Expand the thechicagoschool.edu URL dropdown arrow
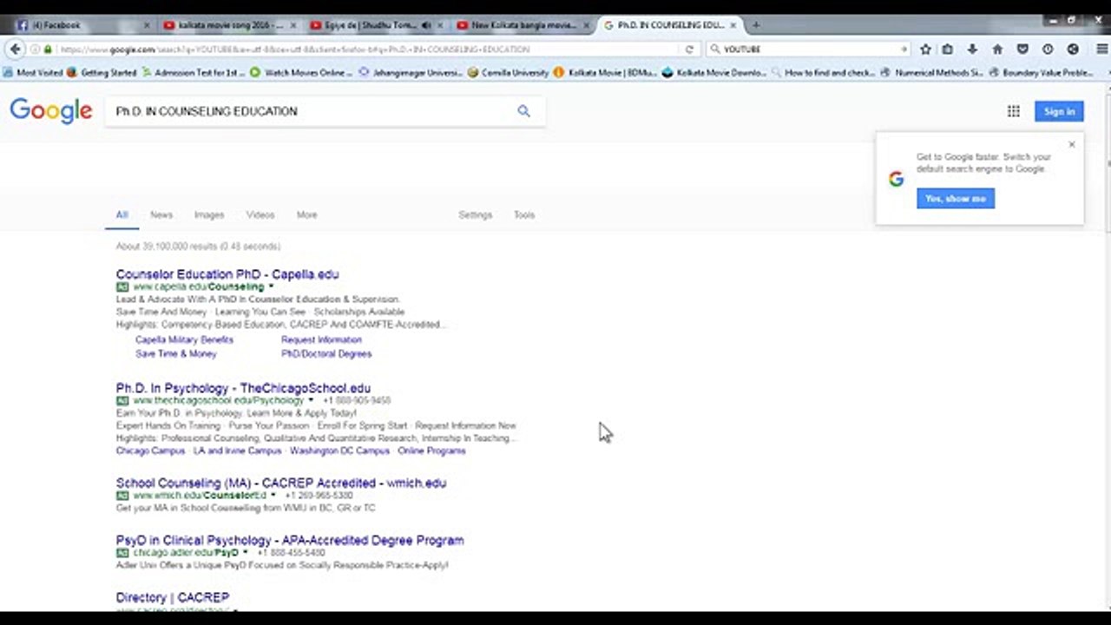This screenshot has height=625, width=1111. tap(311, 401)
